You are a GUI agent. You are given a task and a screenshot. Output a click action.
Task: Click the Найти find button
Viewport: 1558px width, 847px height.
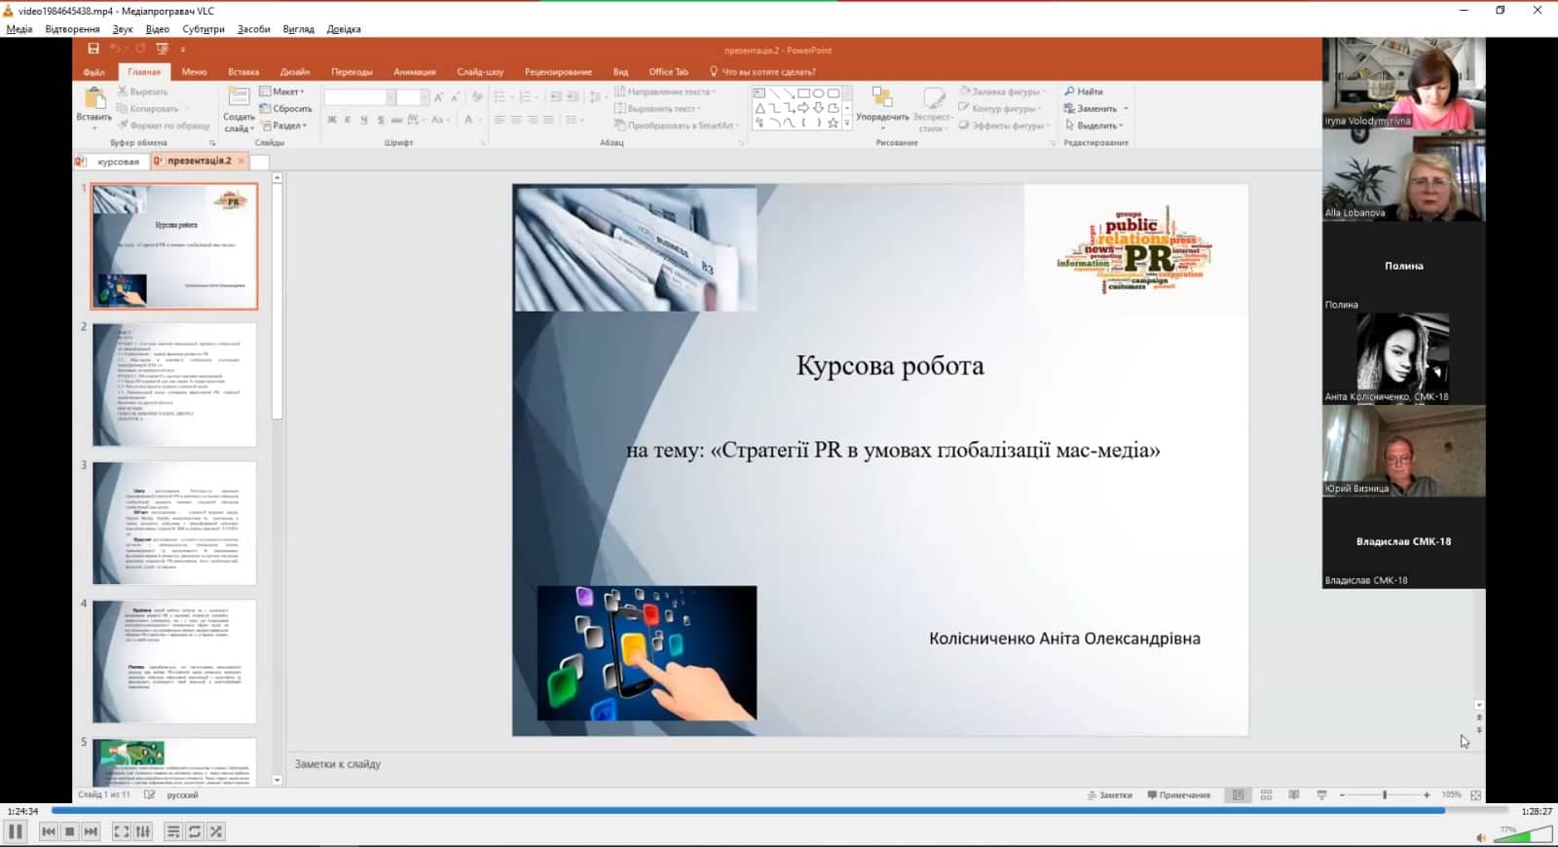pos(1084,92)
